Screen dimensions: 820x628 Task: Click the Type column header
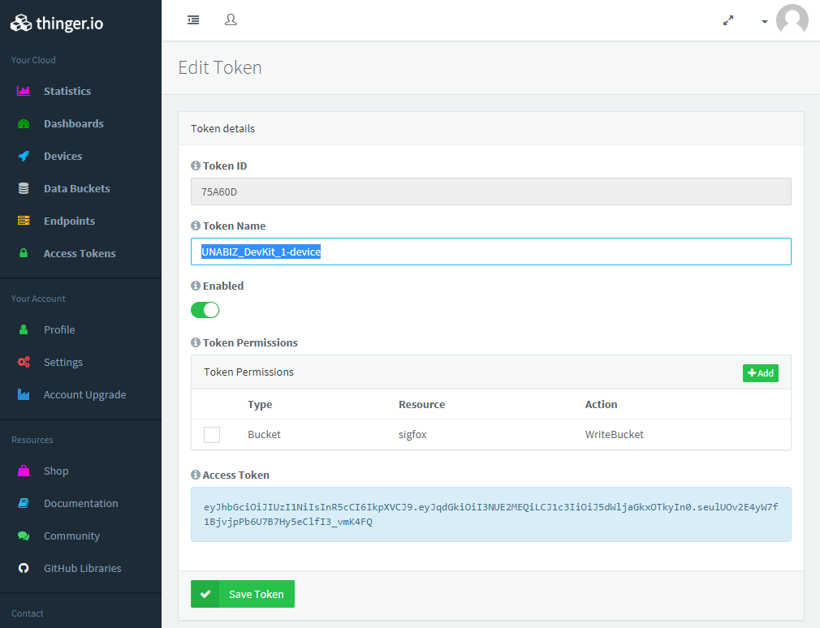pos(260,404)
